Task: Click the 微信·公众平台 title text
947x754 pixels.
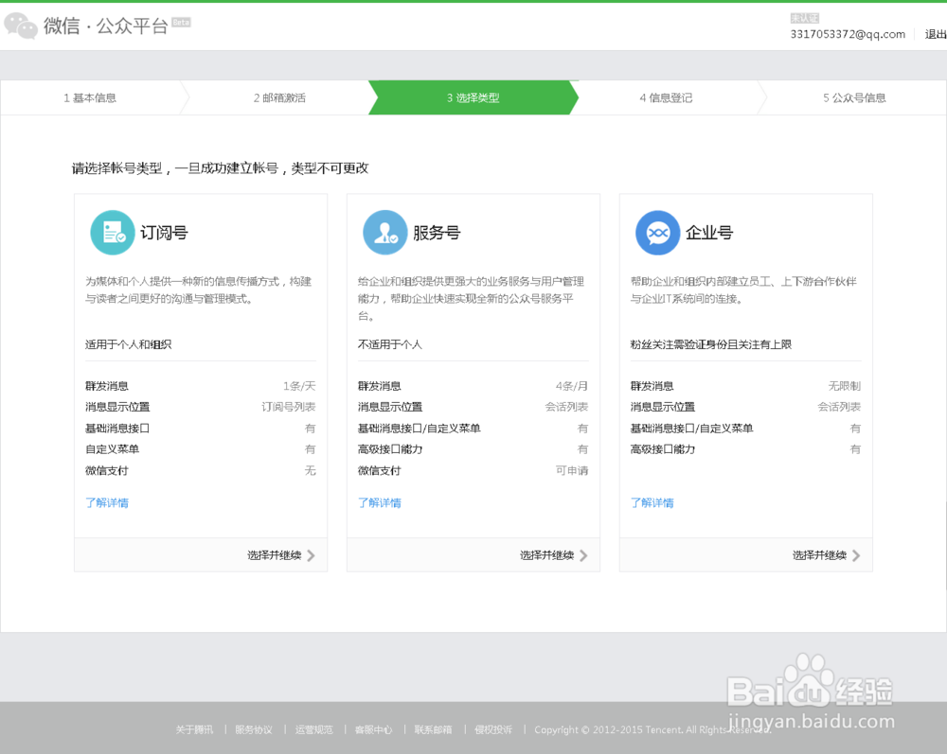Action: pyautogui.click(x=106, y=26)
